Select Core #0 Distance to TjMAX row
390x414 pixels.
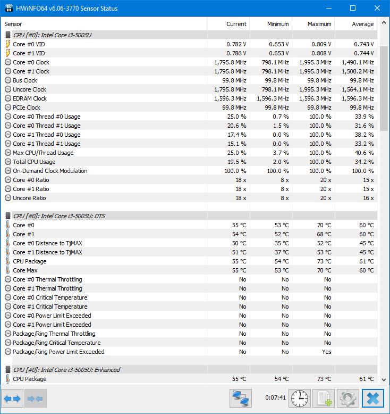pyautogui.click(x=189, y=243)
